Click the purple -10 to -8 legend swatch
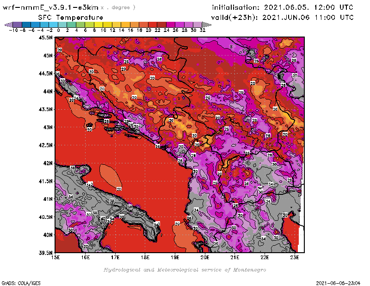Viewport: 370px width, 286px height. pyautogui.click(x=17, y=25)
